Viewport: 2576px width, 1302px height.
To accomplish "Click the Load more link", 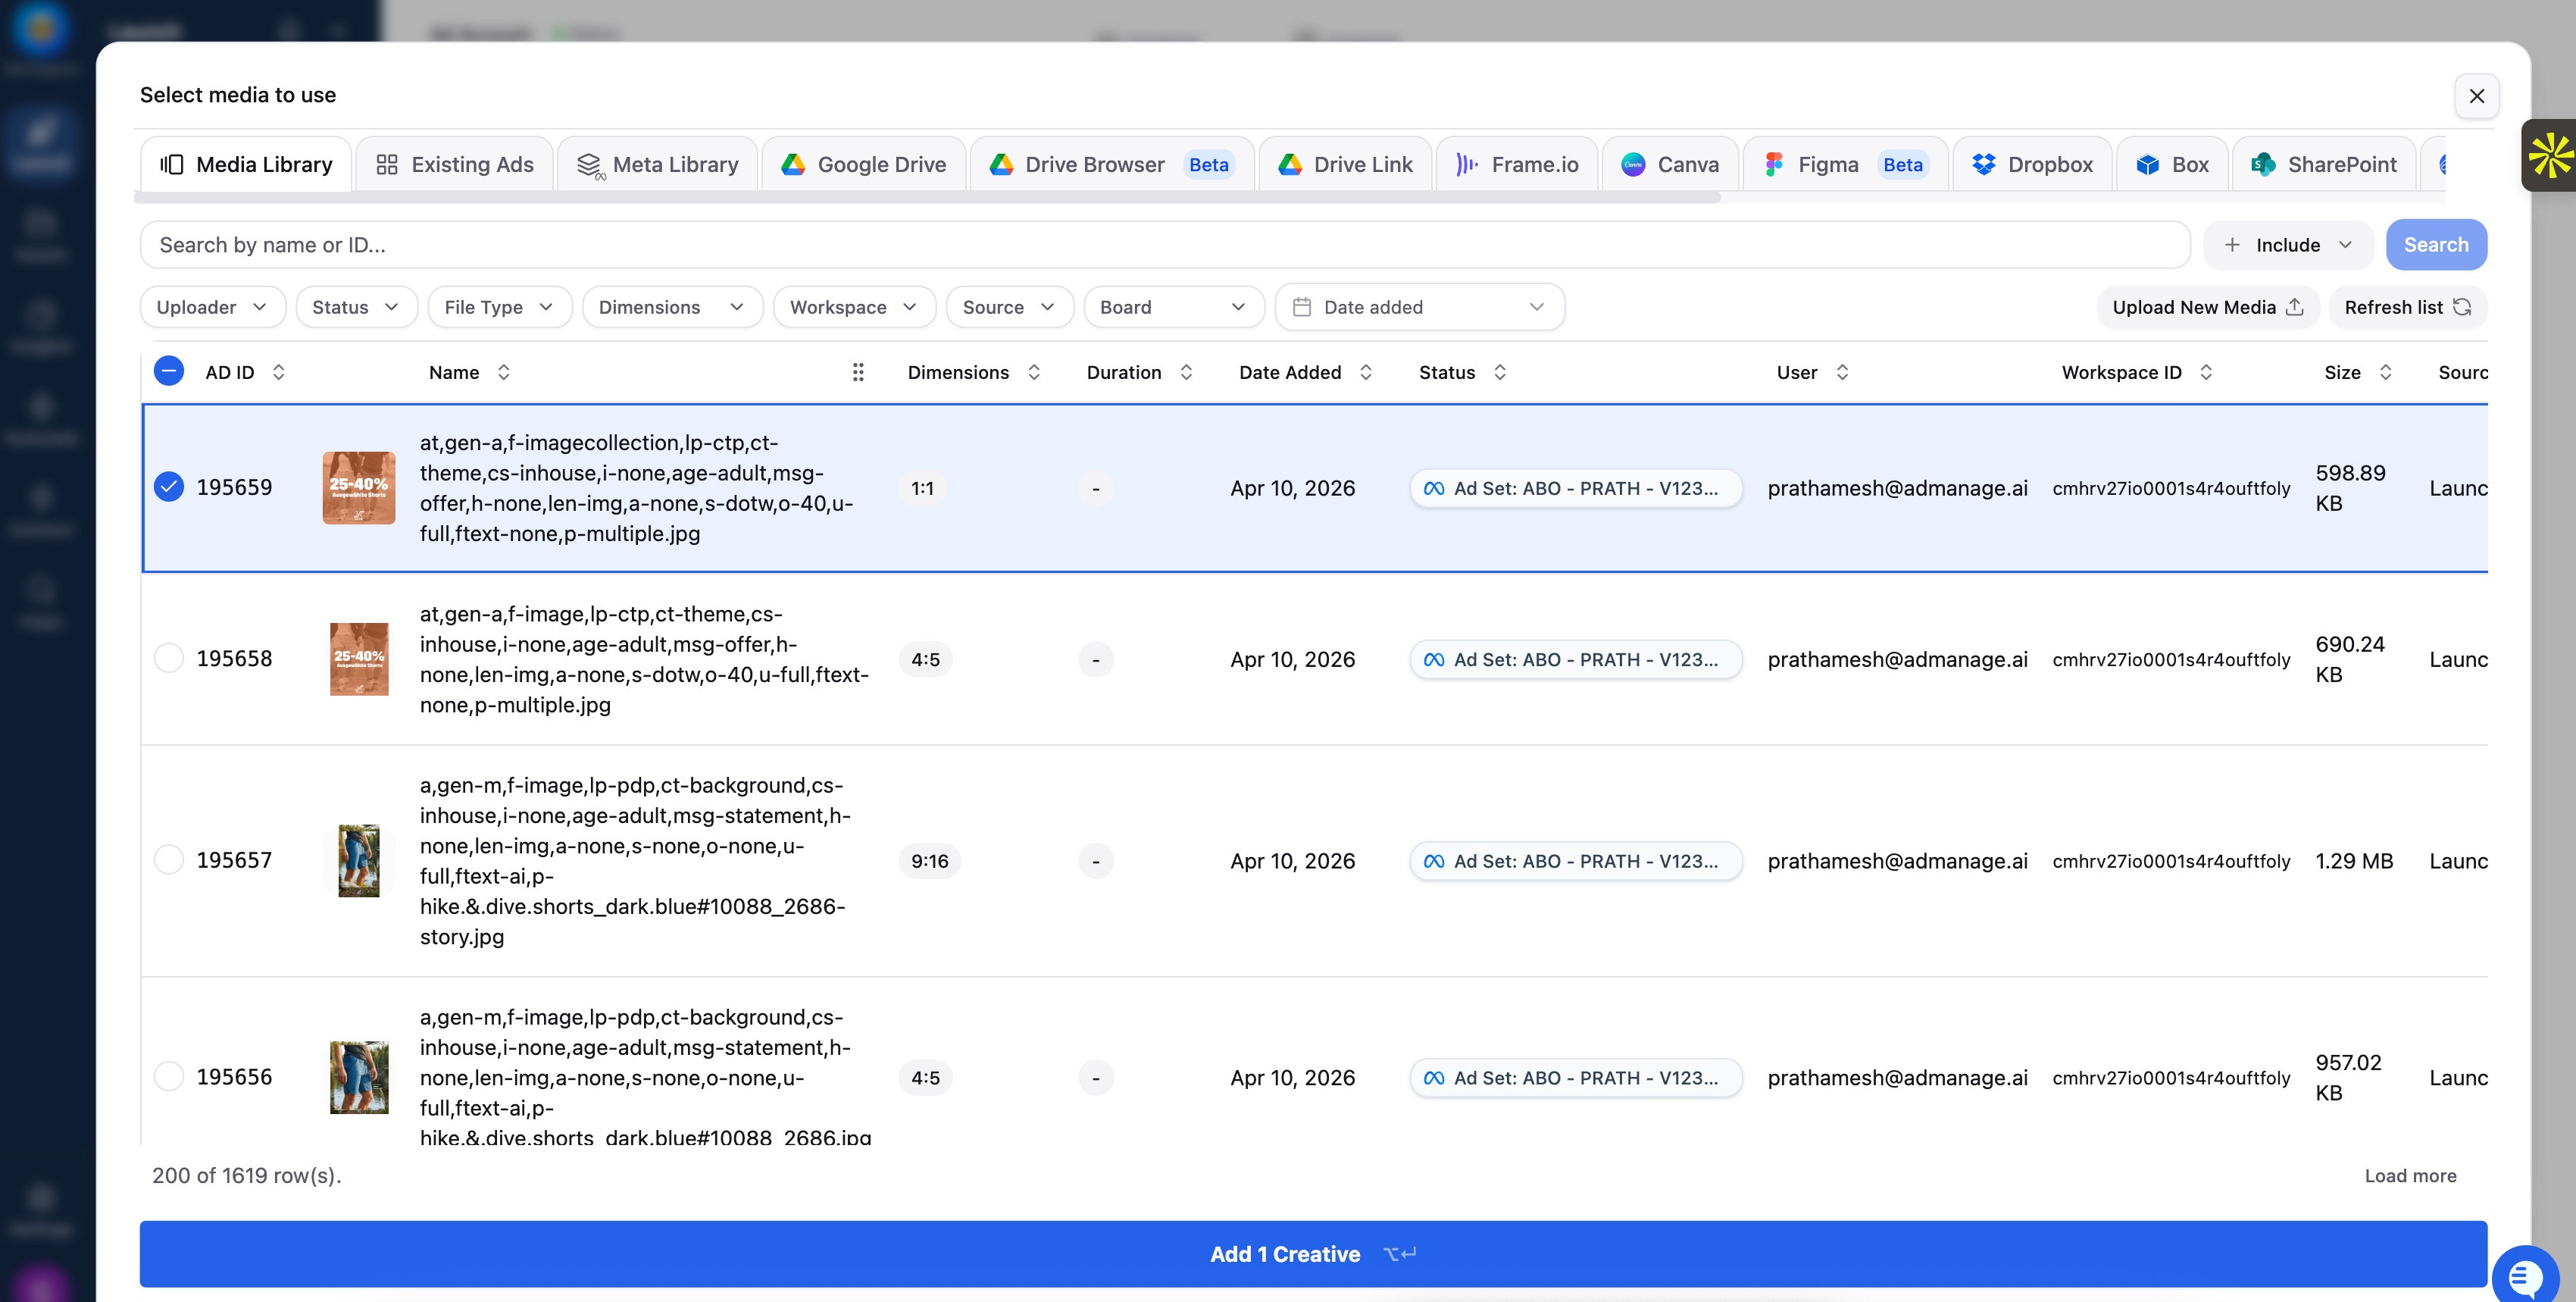I will [2410, 1175].
